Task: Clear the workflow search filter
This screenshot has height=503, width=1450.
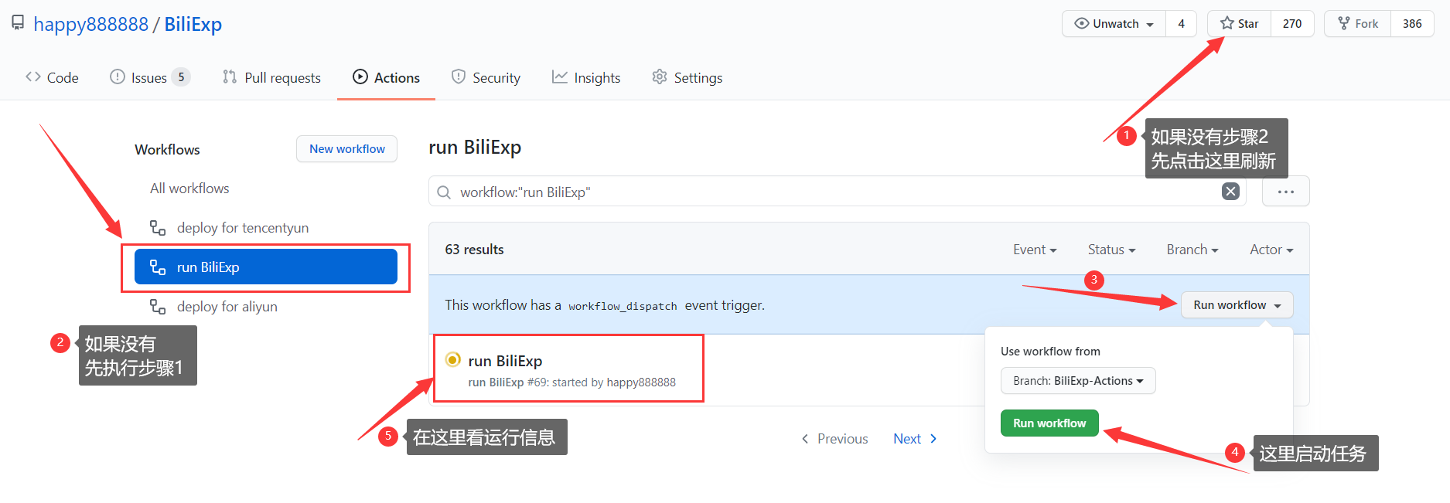Action: point(1230,192)
